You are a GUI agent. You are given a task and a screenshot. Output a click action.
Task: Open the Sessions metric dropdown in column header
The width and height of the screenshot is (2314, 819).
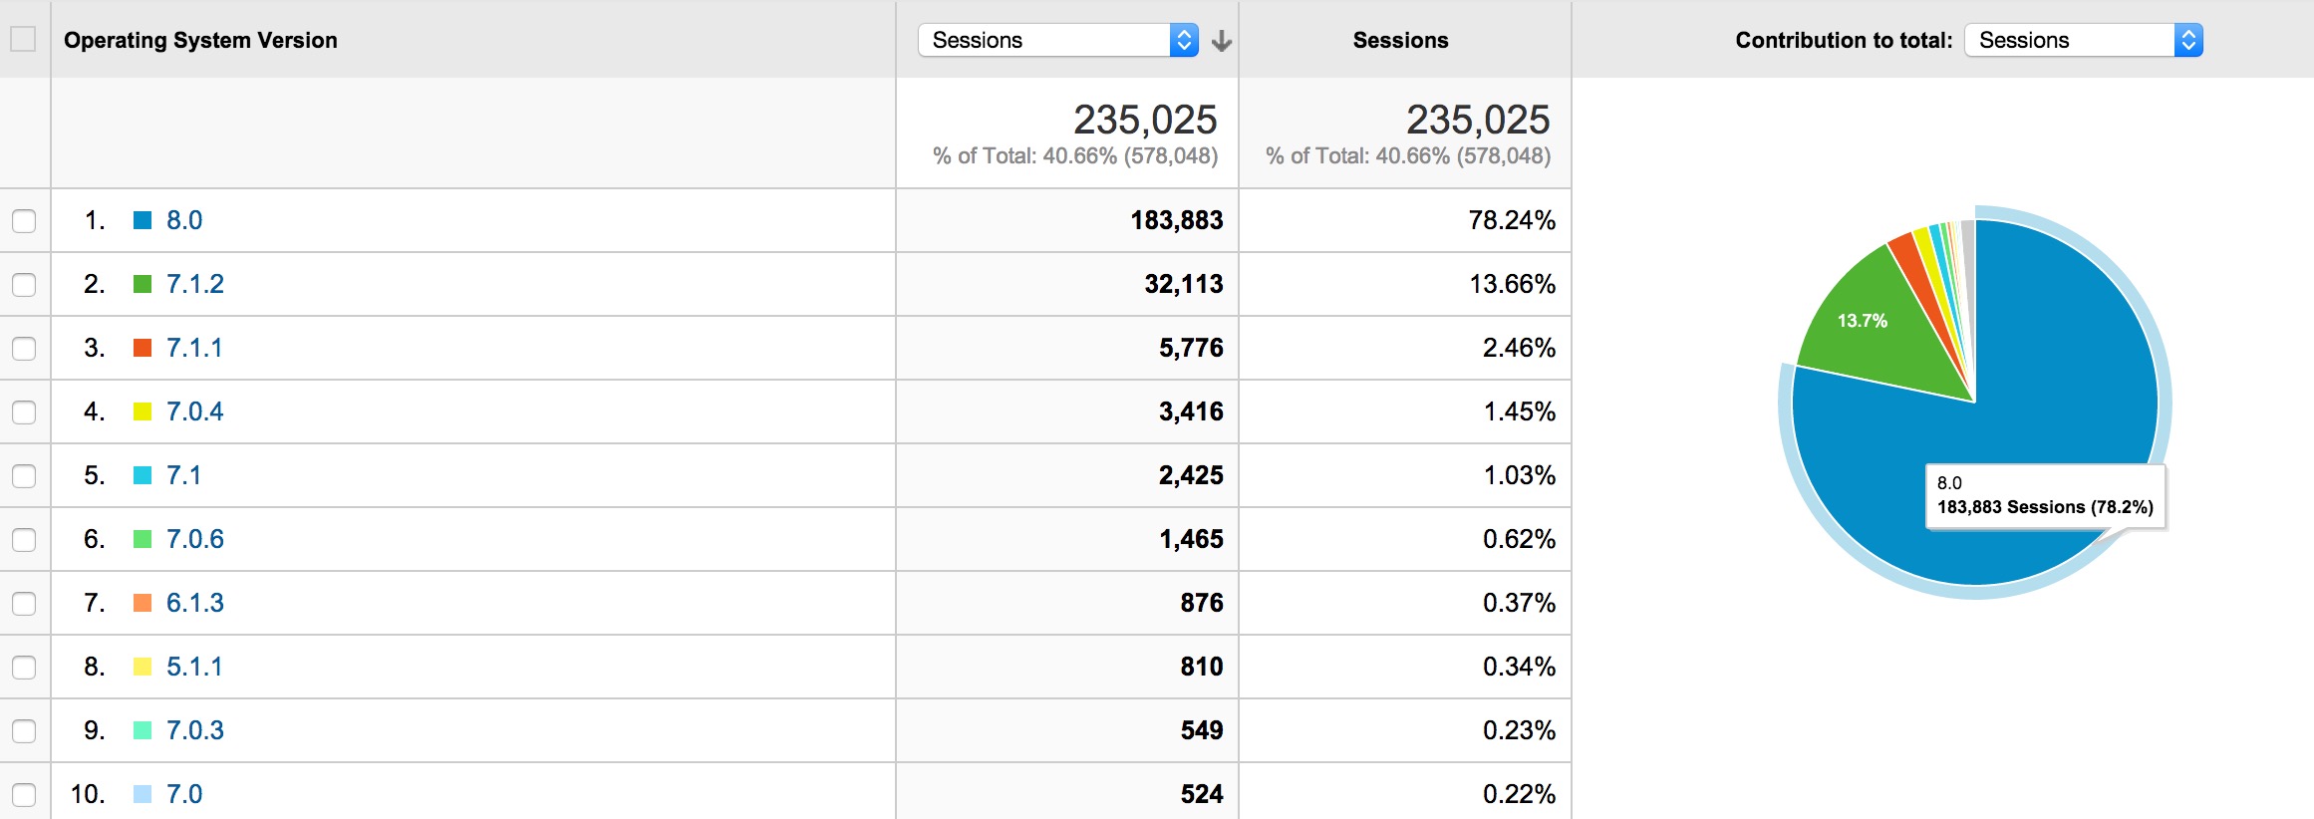click(x=1056, y=41)
